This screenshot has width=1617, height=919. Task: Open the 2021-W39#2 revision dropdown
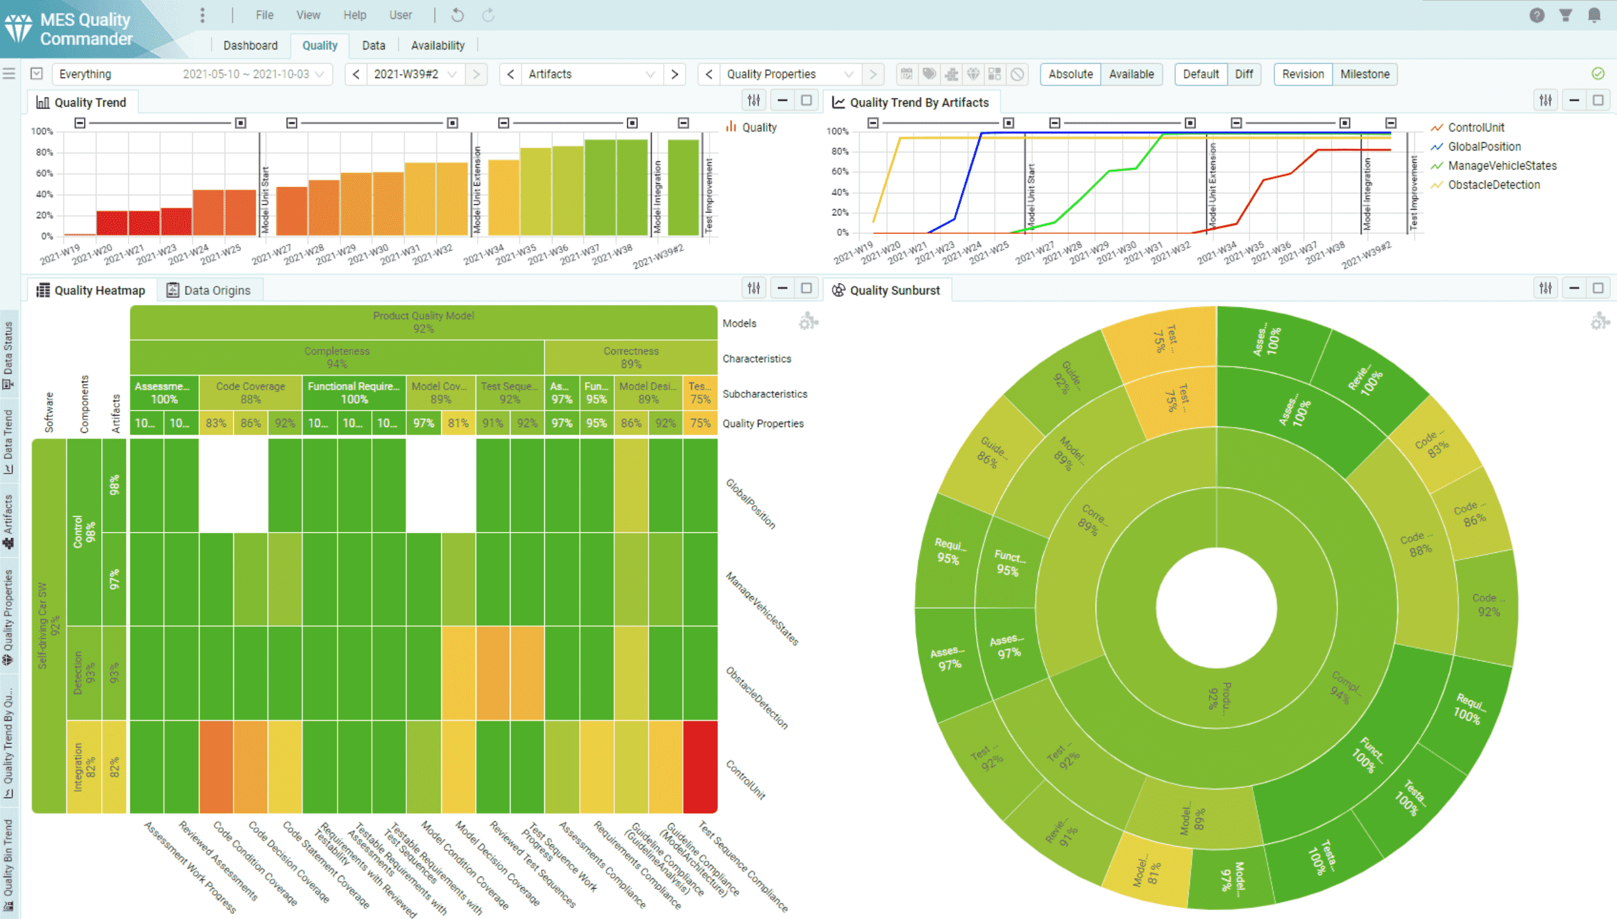pyautogui.click(x=415, y=74)
